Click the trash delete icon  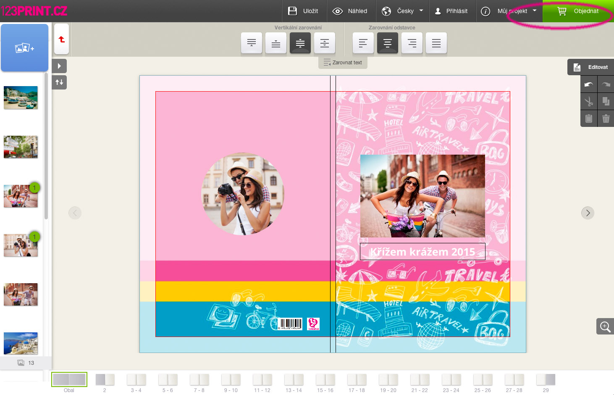606,118
